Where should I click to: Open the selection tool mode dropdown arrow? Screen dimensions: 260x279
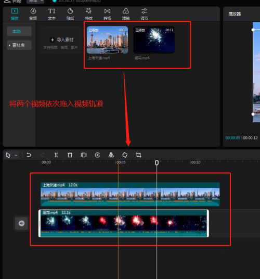pyautogui.click(x=16, y=155)
